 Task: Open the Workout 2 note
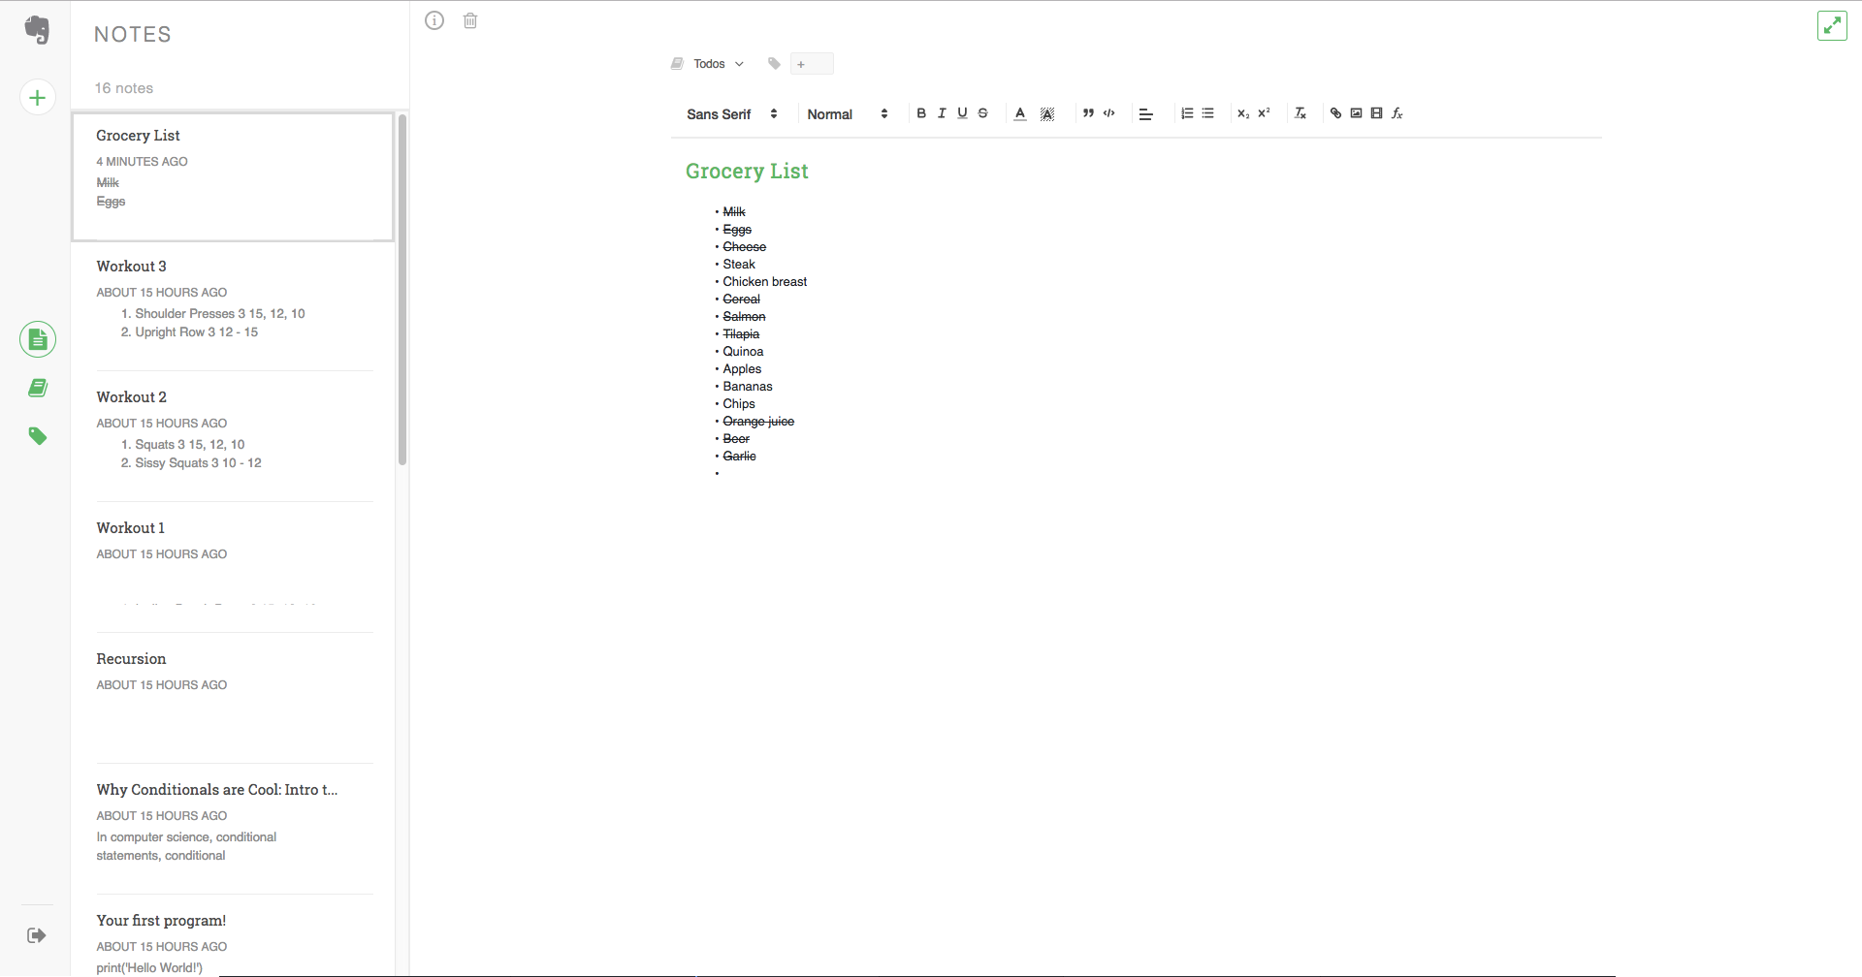click(x=235, y=437)
